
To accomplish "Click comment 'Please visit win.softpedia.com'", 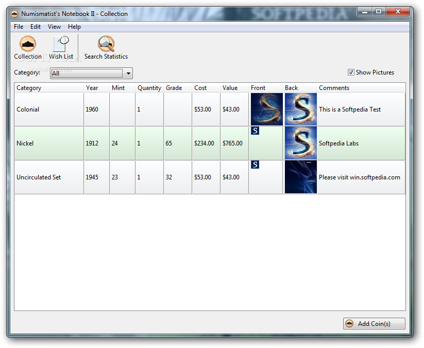I will [x=360, y=177].
